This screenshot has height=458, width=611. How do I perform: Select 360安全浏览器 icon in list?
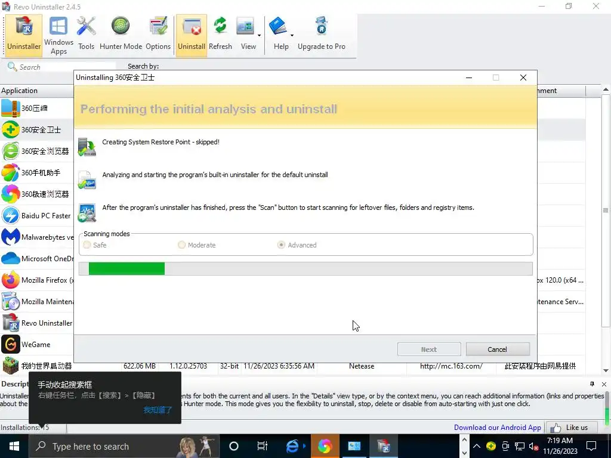point(11,151)
